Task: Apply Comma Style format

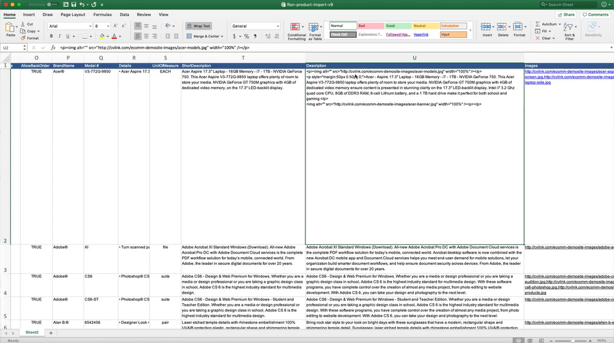Action: pos(255,36)
